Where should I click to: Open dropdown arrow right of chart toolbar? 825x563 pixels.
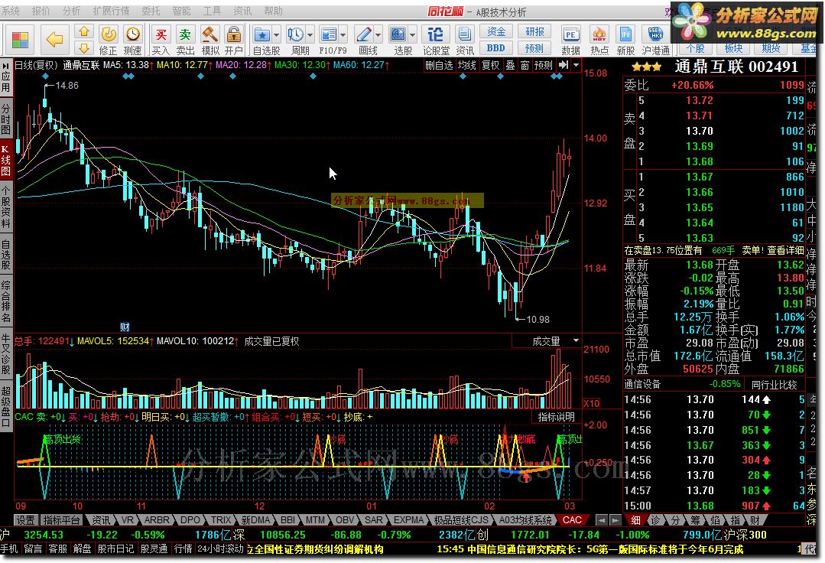click(x=577, y=65)
